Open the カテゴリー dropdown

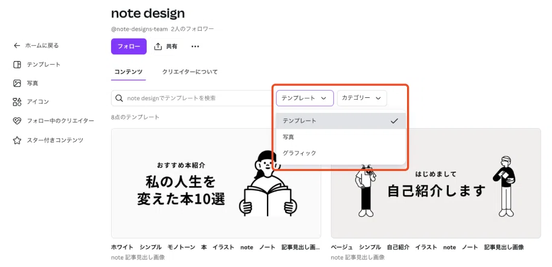click(x=362, y=98)
